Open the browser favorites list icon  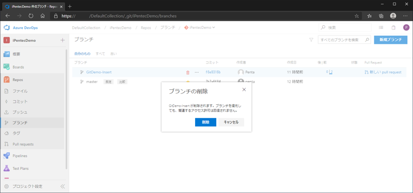[370, 16]
